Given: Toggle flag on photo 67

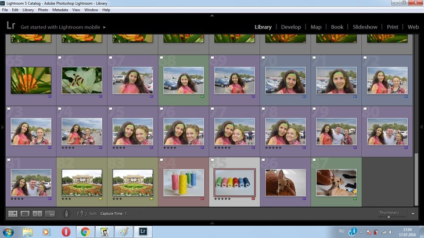Looking at the screenshot, I should pyautogui.click(x=110, y=58).
